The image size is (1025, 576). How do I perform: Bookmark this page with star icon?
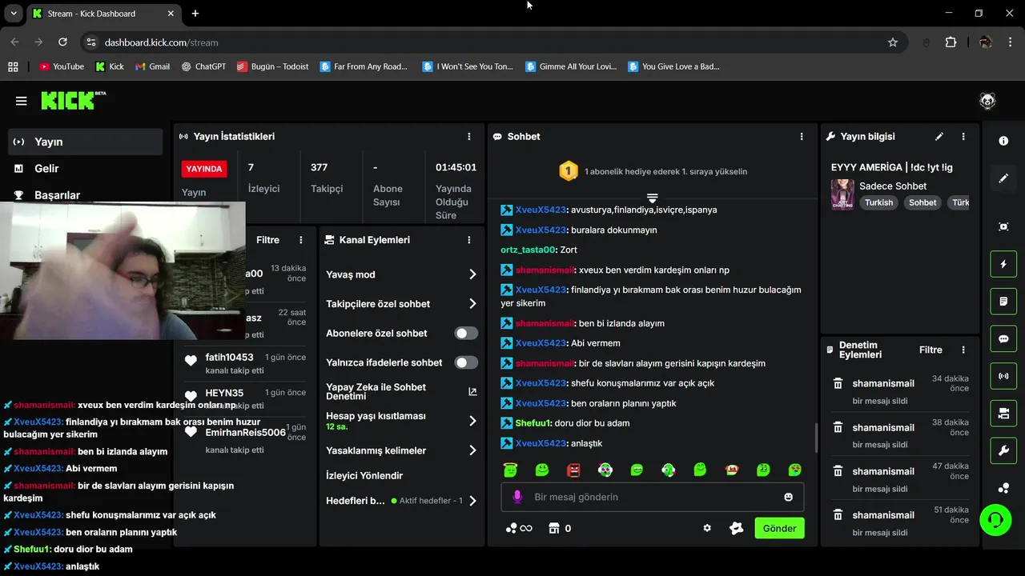(x=893, y=42)
